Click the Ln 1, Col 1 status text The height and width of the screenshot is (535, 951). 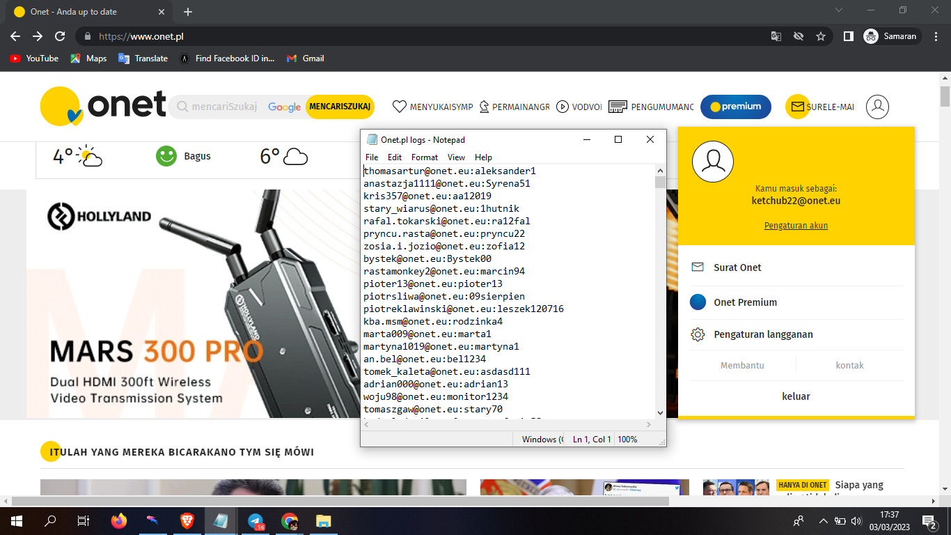tap(591, 440)
